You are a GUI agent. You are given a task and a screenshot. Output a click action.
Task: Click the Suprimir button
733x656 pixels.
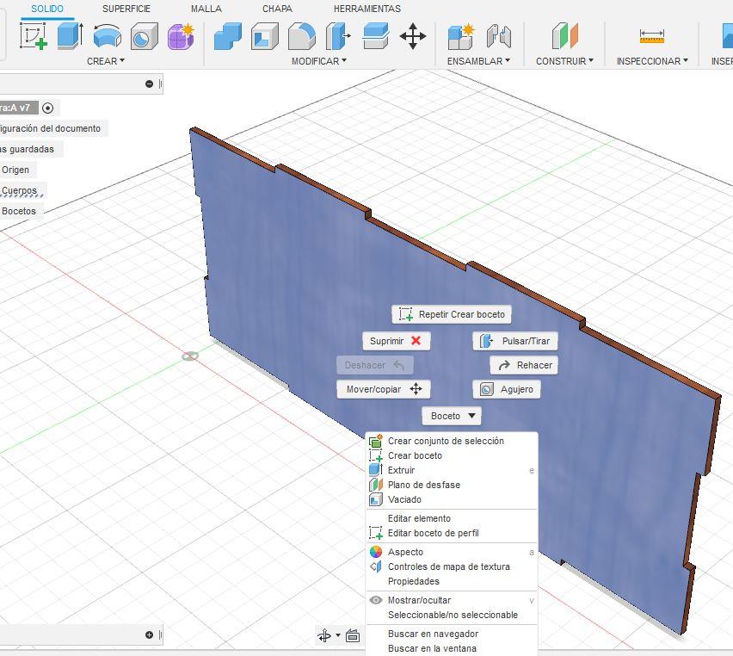(x=397, y=341)
